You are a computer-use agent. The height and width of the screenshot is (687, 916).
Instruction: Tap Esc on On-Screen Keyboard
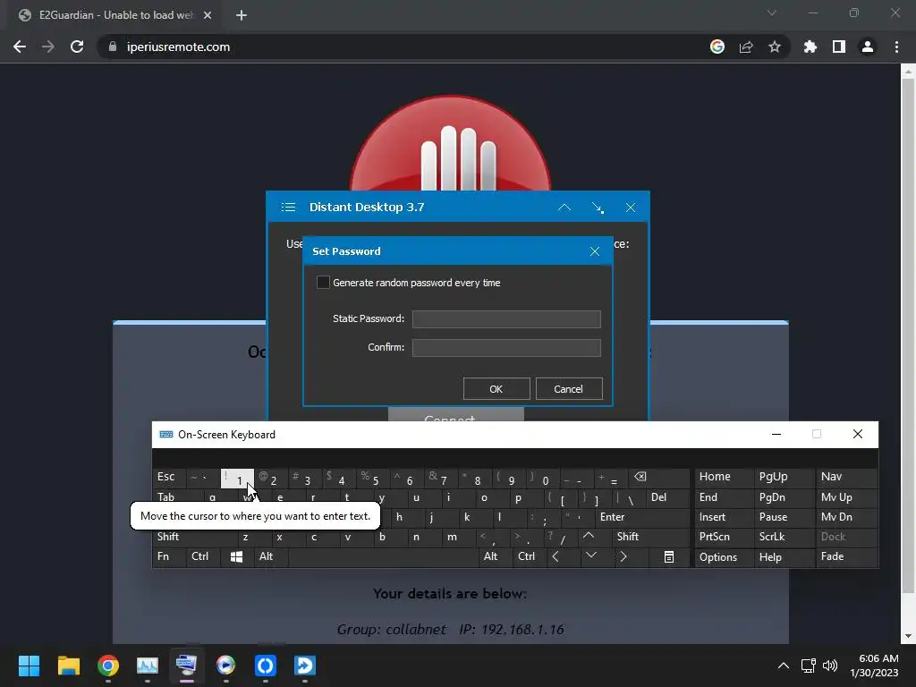169,478
